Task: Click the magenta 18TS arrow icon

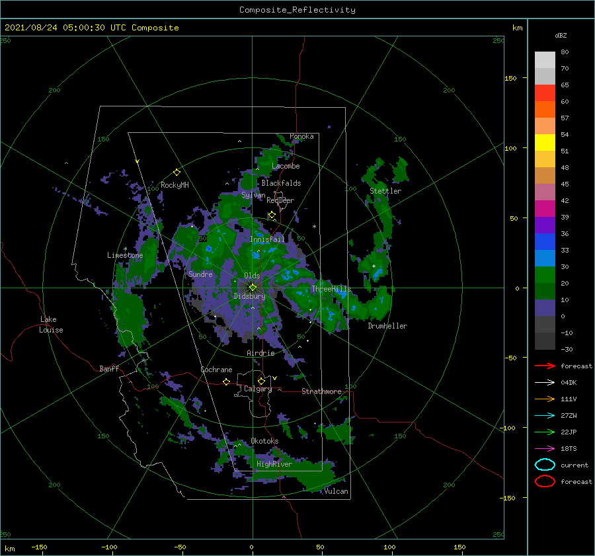Action: pyautogui.click(x=545, y=449)
